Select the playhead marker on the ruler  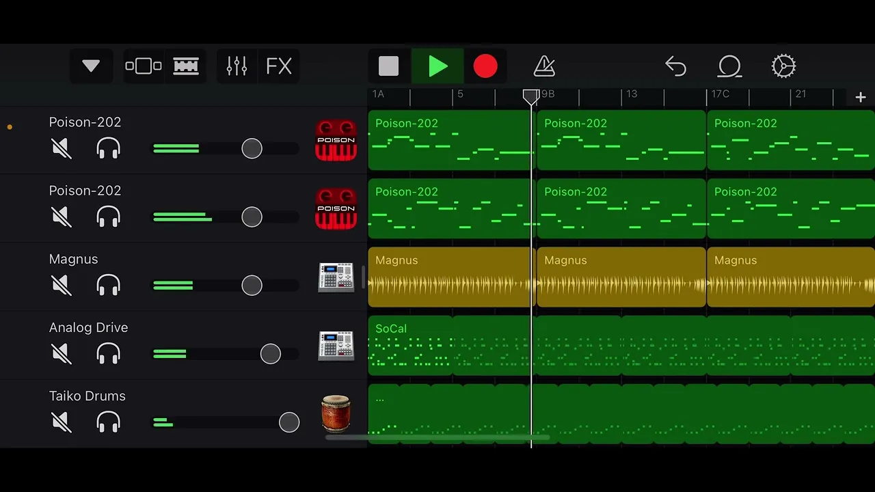click(530, 96)
